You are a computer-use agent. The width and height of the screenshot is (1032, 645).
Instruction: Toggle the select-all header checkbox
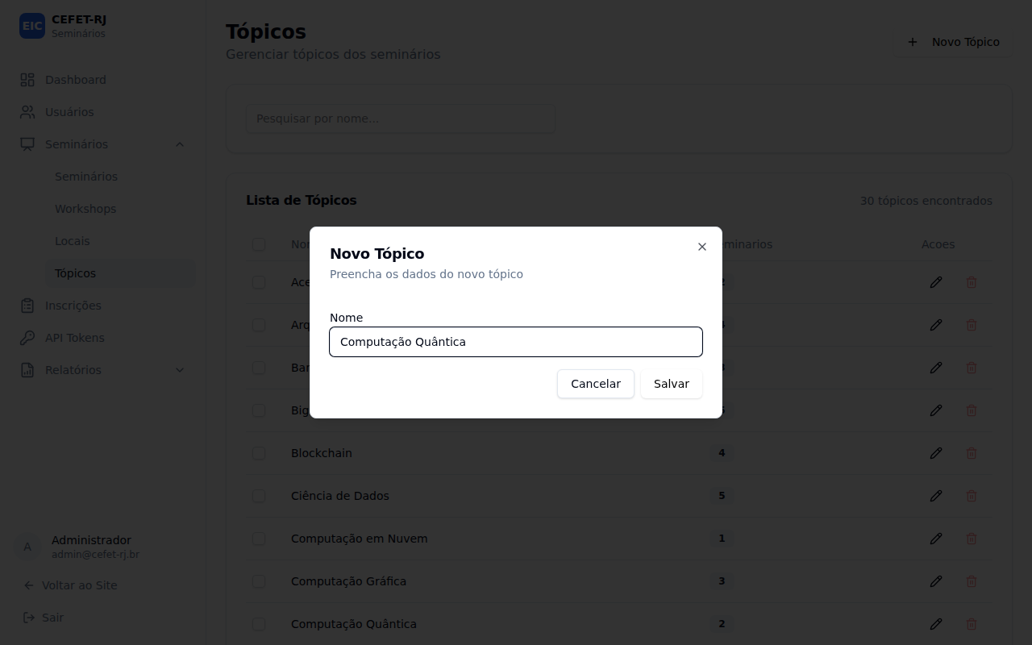pos(259,244)
